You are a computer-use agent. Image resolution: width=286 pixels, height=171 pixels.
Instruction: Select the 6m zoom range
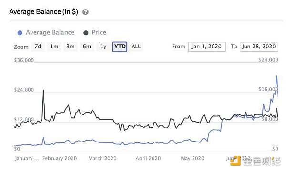coord(87,47)
